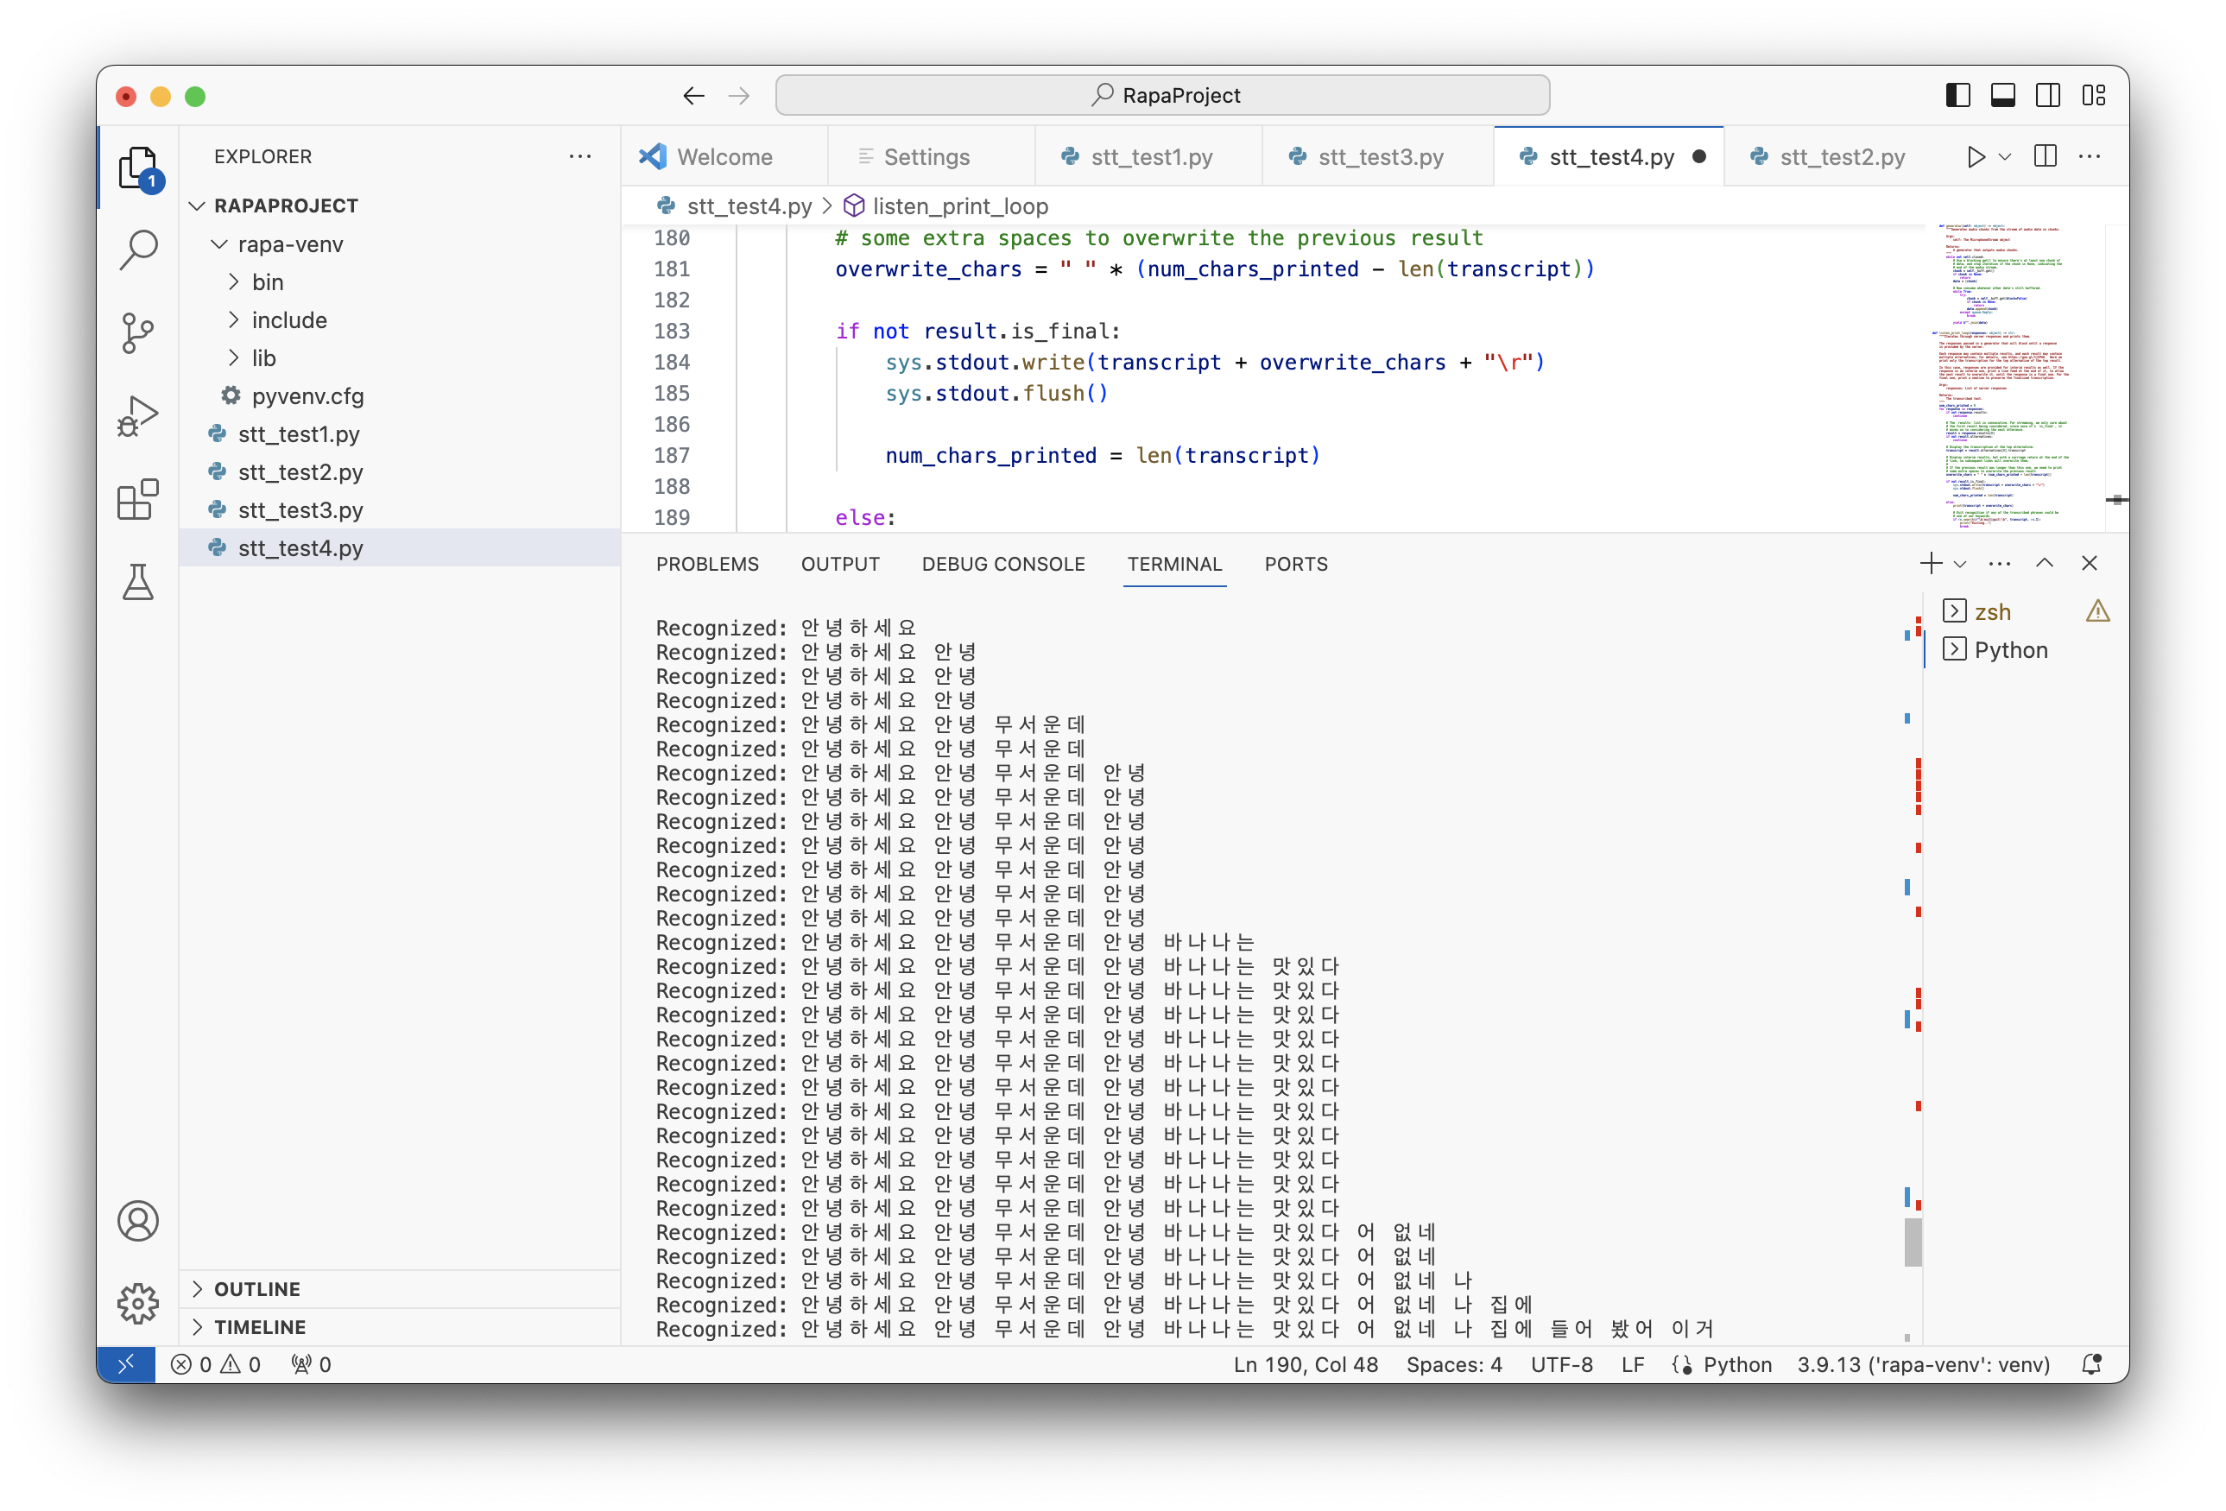Switch to the DEBUG CONSOLE panel tab
Viewport: 2226px width, 1511px height.
point(1002,564)
